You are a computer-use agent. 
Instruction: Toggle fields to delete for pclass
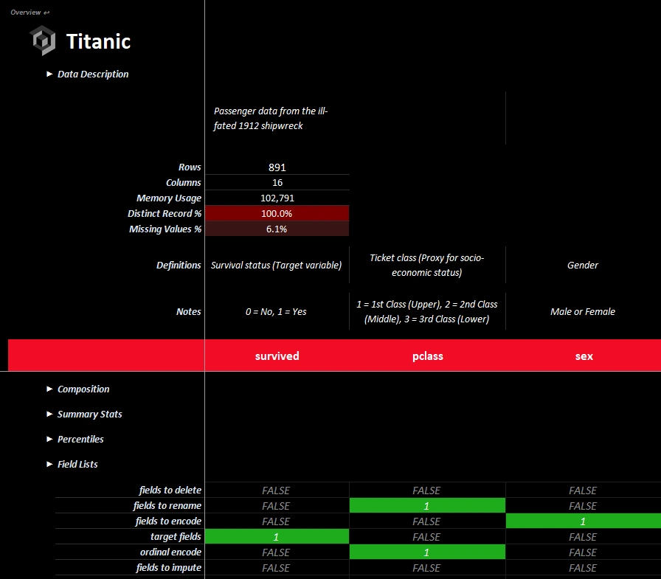(427, 490)
